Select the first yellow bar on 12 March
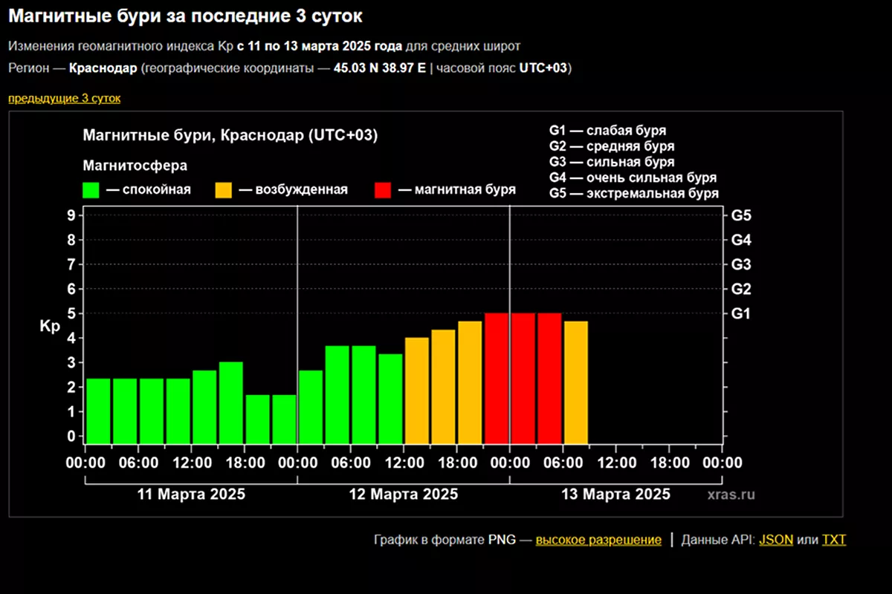Viewport: 892px width, 594px height. coord(417,390)
